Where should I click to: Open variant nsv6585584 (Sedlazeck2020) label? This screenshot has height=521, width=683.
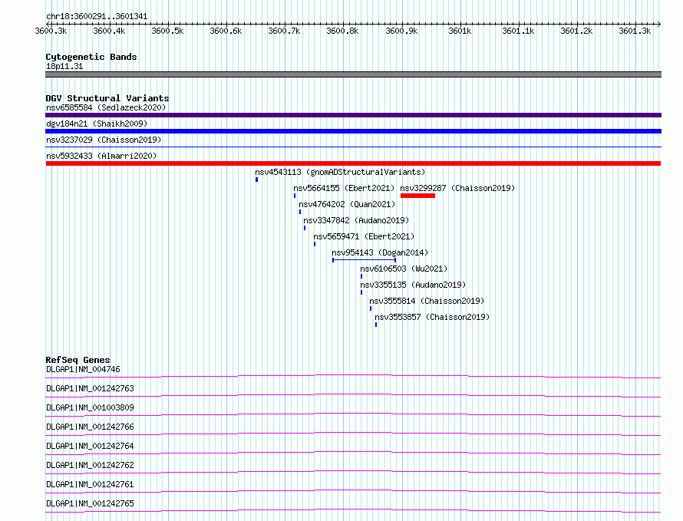[x=106, y=107]
